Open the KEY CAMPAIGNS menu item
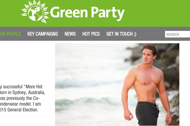 pyautogui.click(x=43, y=34)
